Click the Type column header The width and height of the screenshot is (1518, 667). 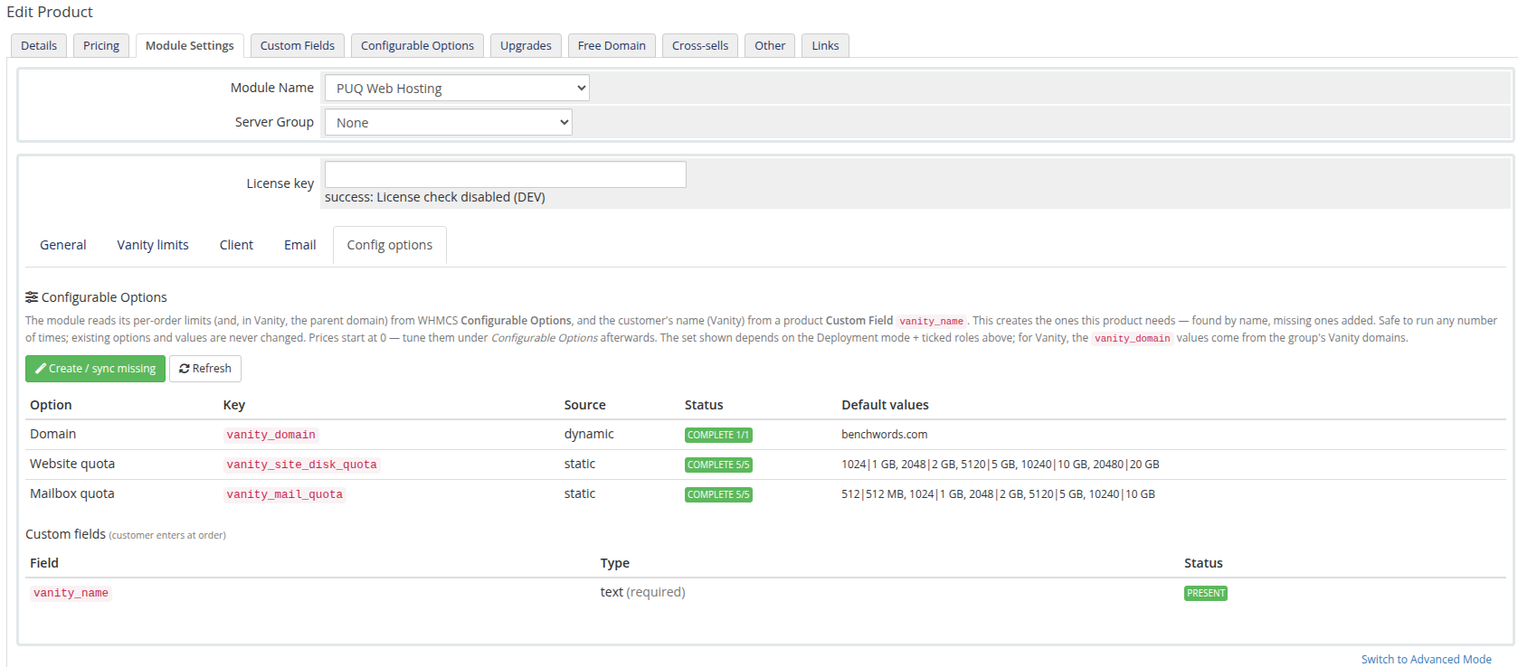[615, 563]
